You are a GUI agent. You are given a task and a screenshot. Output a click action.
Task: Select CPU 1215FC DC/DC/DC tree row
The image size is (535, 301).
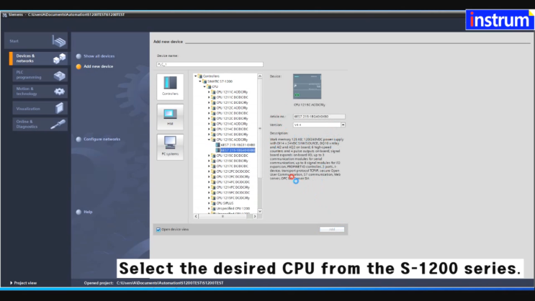232,192
